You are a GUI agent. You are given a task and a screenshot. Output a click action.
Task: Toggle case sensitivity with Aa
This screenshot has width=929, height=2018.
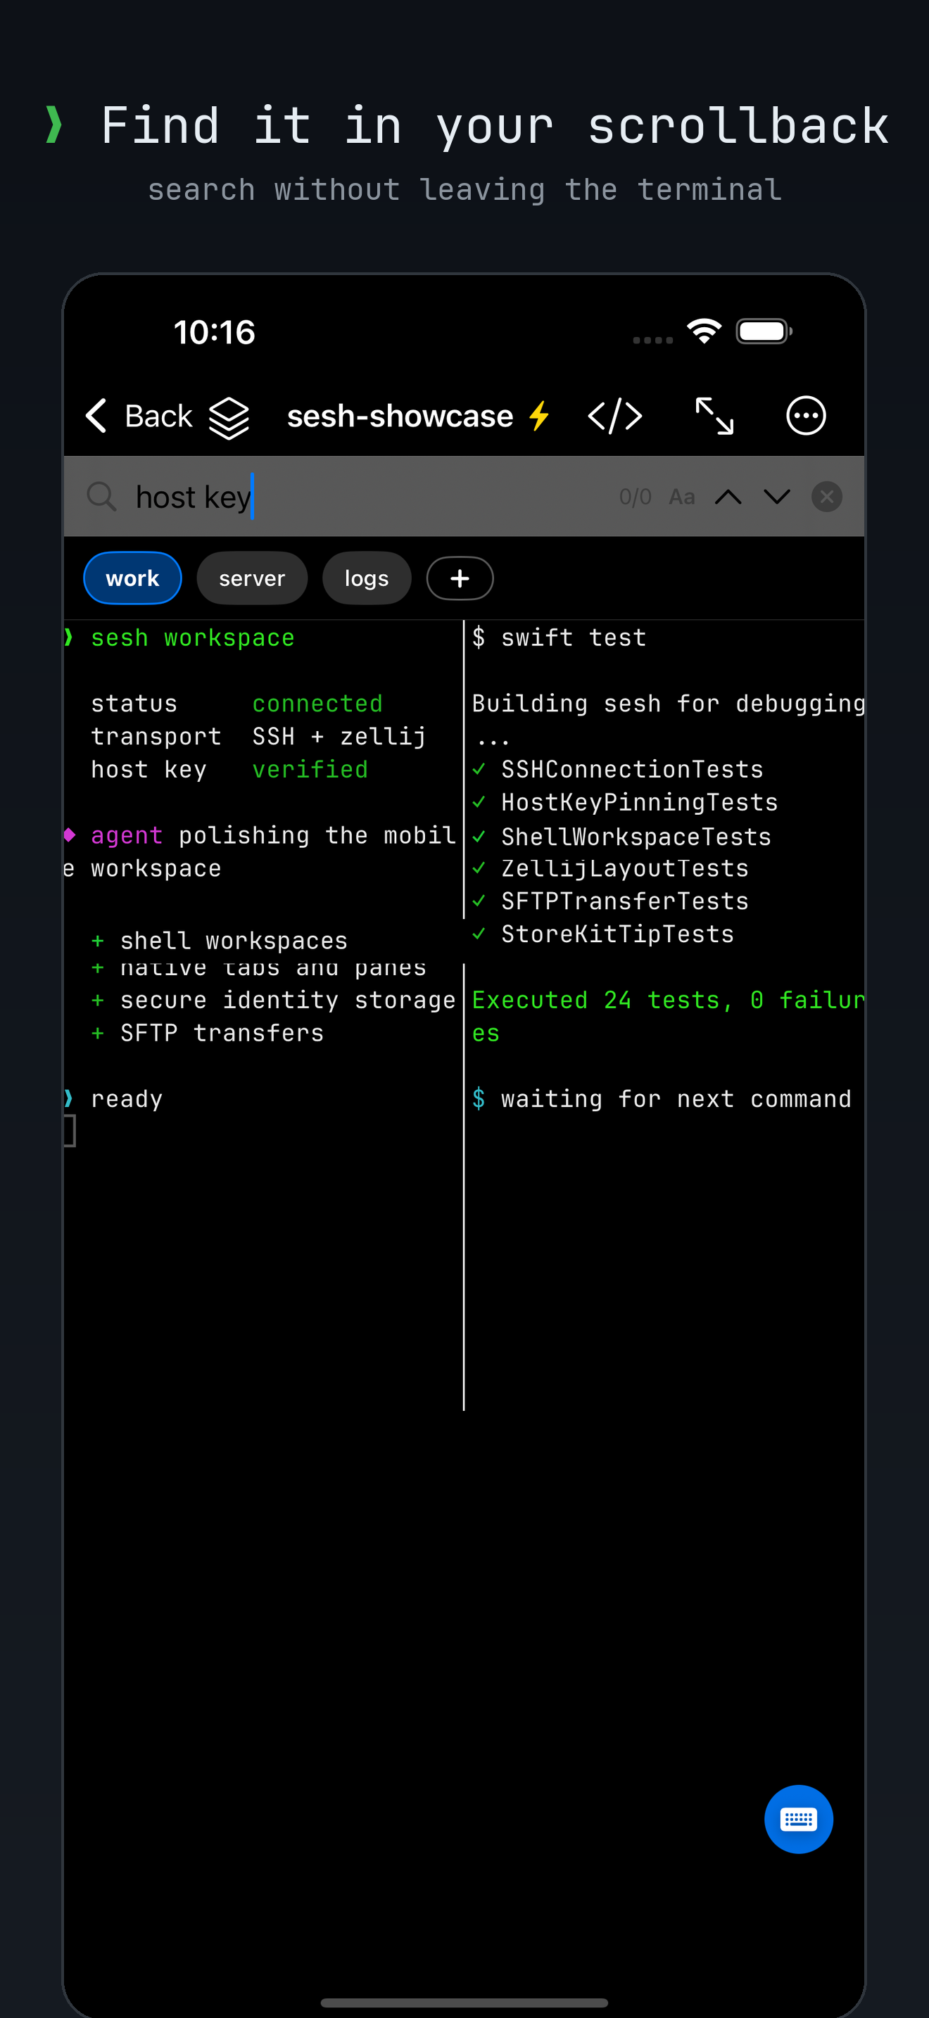coord(681,497)
